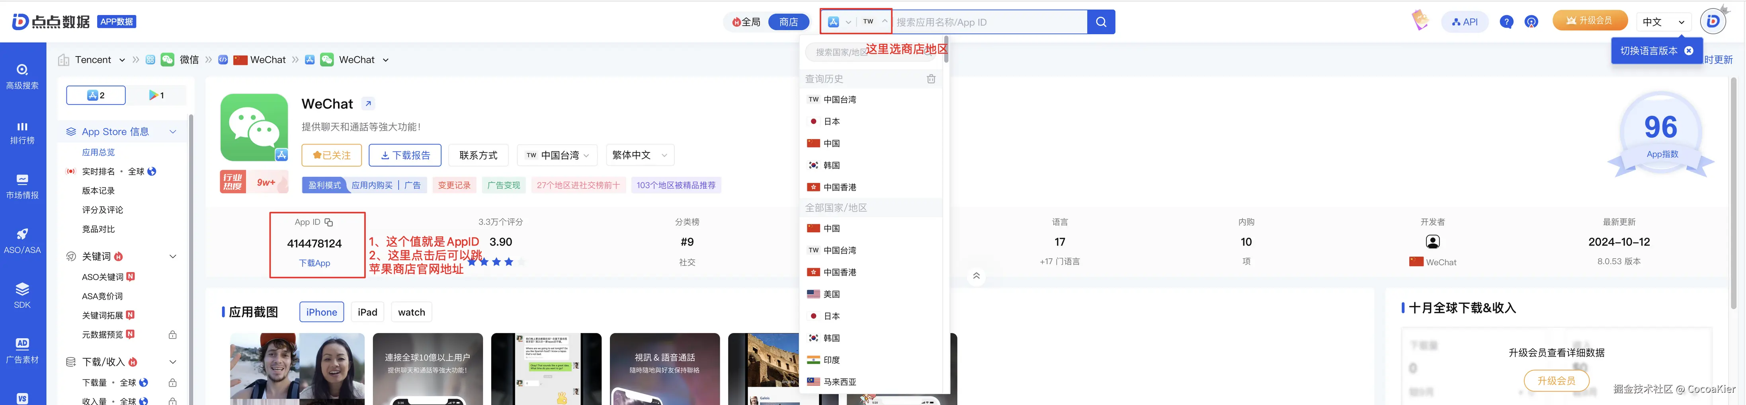Click the country search field in dropdown

pos(871,51)
